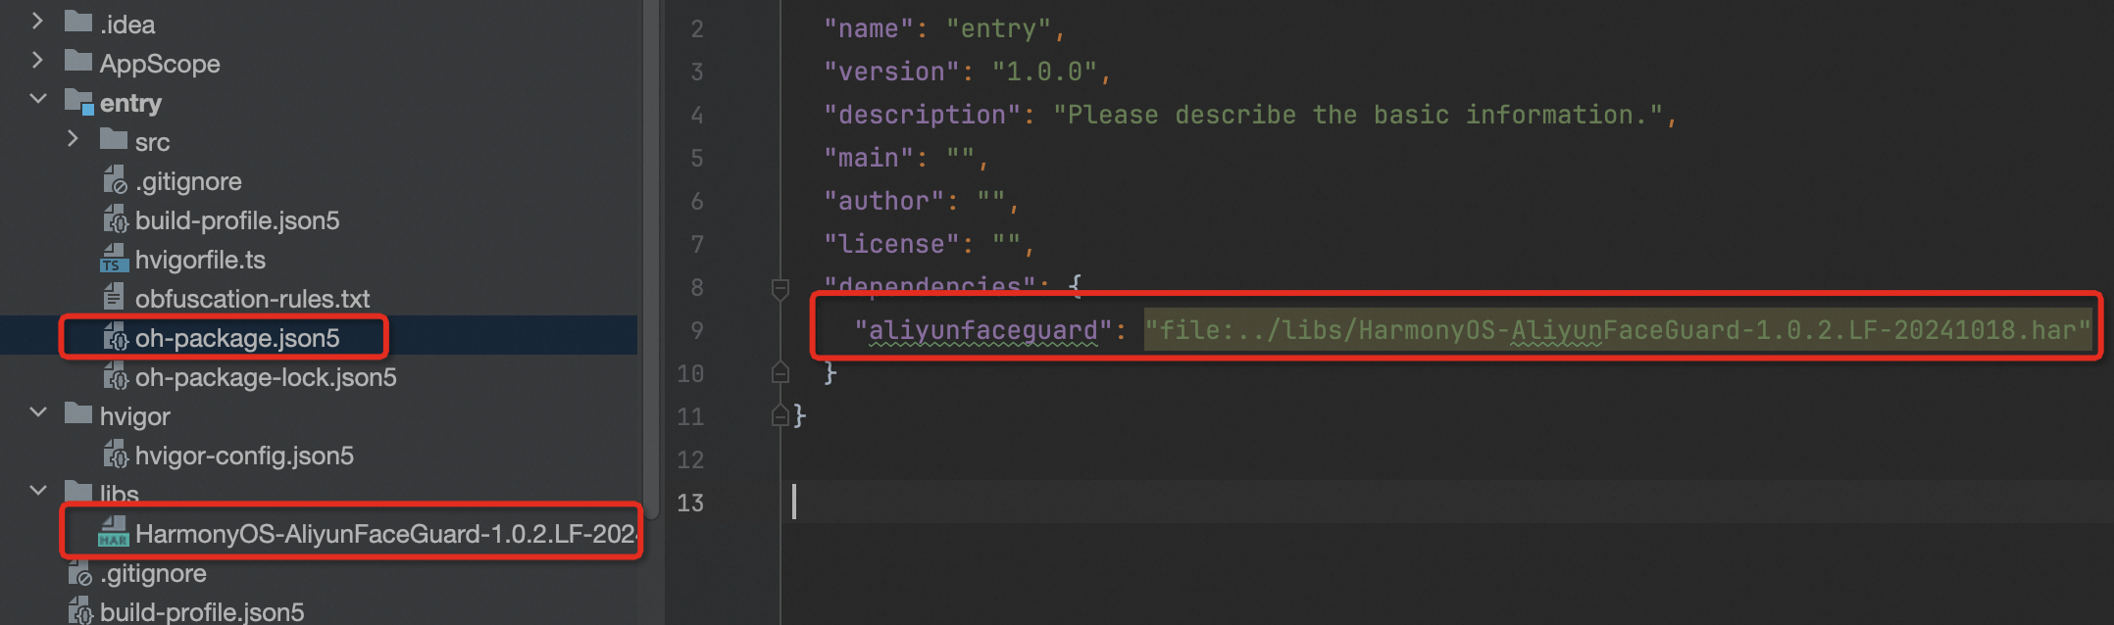Expand the .idea folder chevron

(x=37, y=21)
